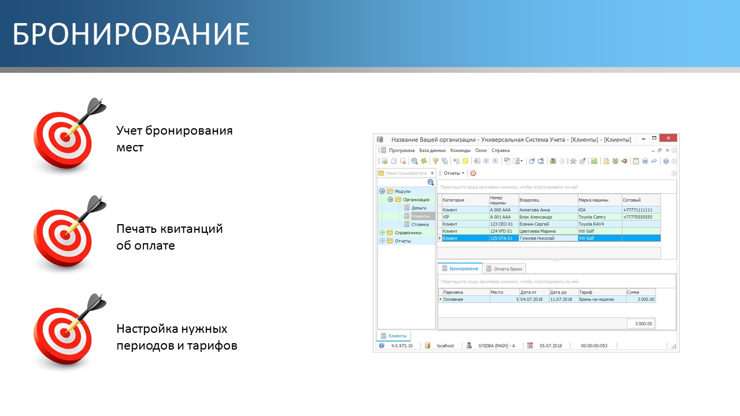
Task: Click the expand-all double chevron down icon
Action: (486, 161)
